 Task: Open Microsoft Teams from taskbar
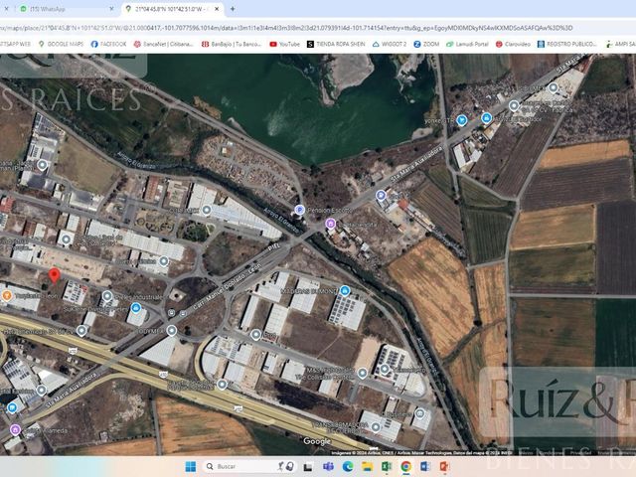pos(328,466)
